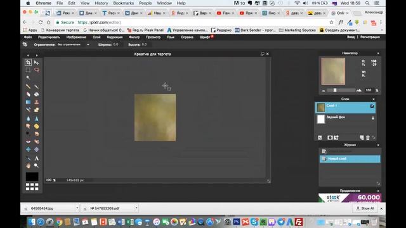Click the Регистрация sign-up link

(370, 37)
